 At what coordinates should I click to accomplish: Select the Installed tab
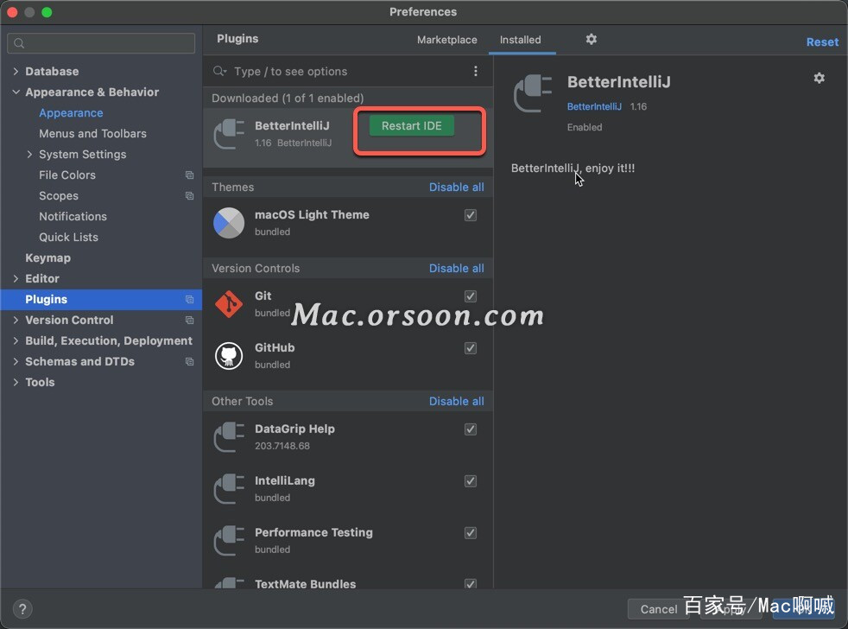coord(520,40)
